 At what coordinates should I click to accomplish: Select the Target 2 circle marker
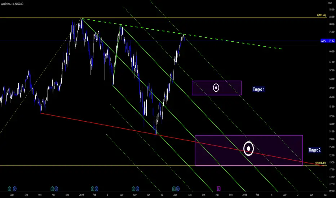tap(248, 148)
